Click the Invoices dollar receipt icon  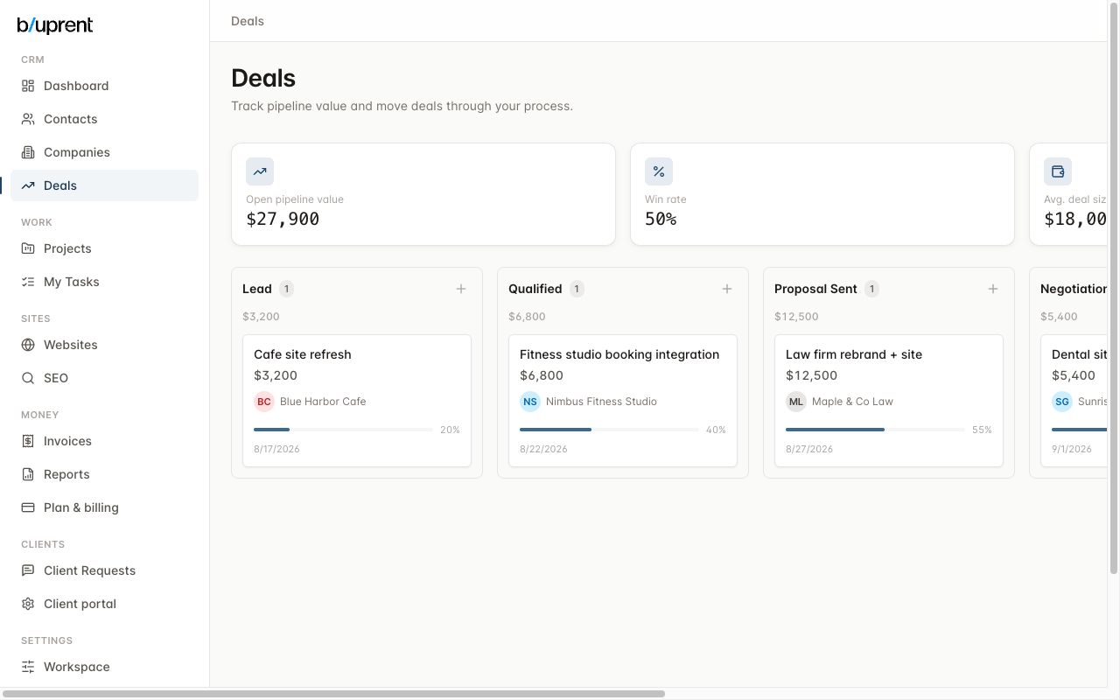tap(28, 441)
